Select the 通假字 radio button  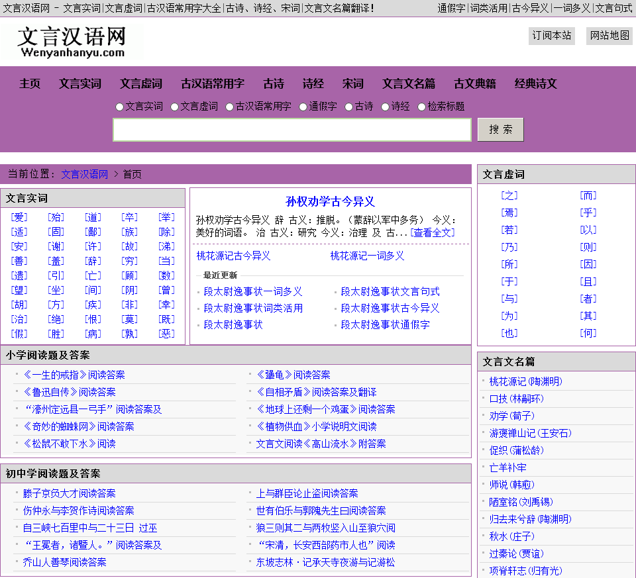[x=303, y=107]
